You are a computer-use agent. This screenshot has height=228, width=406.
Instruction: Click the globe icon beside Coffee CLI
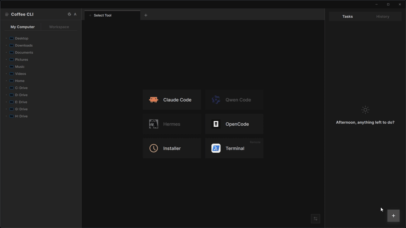[x=69, y=14]
